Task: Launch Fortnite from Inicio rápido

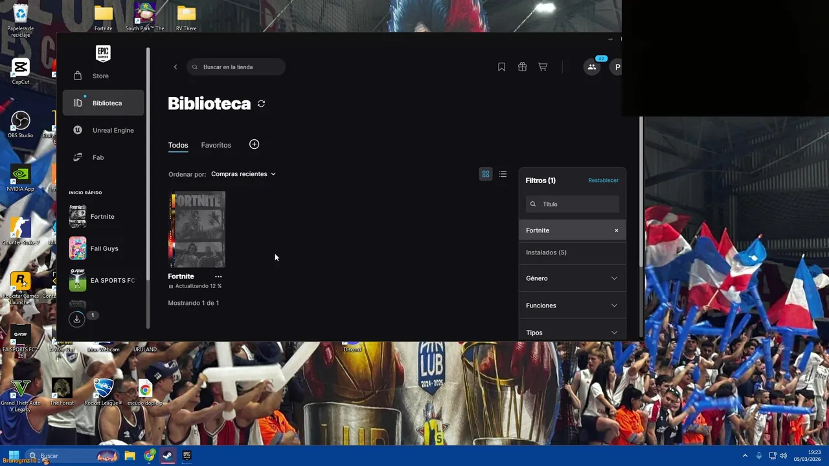Action: [104, 217]
